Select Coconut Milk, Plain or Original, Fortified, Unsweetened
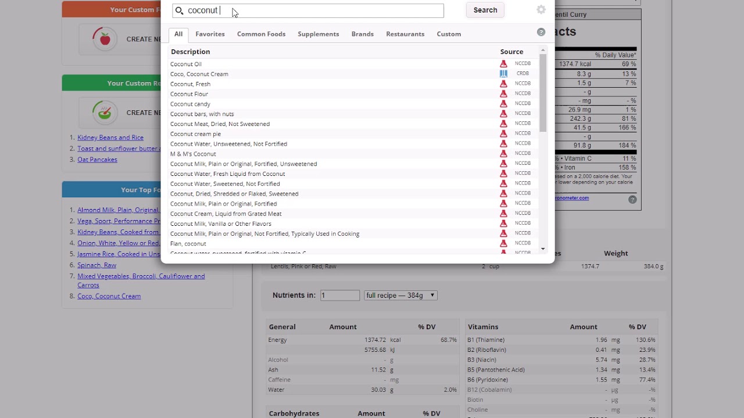This screenshot has width=744, height=418. pyautogui.click(x=244, y=164)
